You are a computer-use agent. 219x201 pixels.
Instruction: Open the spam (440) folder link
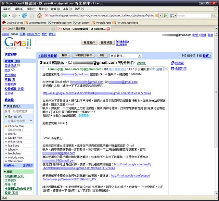(x=14, y=89)
